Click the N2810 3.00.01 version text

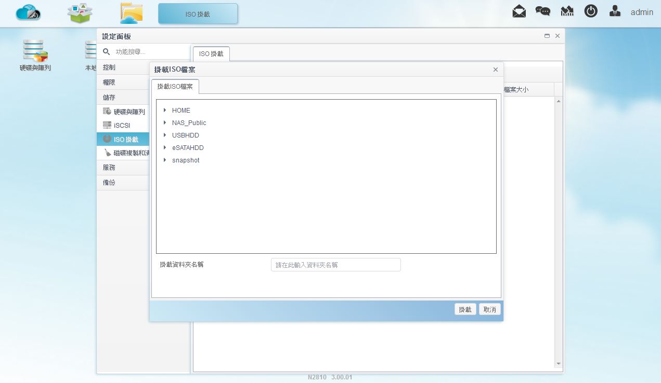(330, 377)
